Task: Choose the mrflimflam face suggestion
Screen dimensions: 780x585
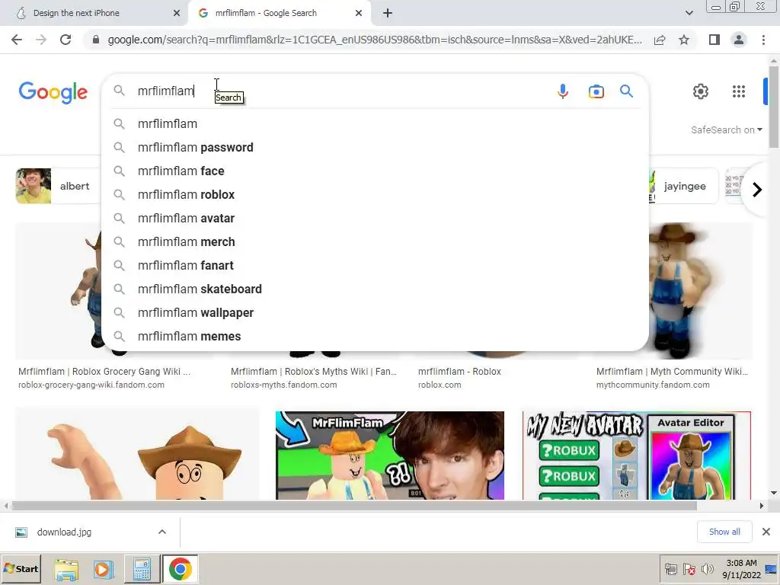Action: (375, 171)
